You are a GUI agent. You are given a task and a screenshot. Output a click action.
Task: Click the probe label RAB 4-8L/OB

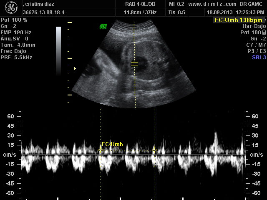coord(140,4)
